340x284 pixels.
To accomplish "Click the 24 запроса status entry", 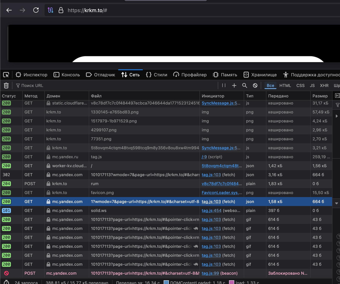I will tap(26, 282).
